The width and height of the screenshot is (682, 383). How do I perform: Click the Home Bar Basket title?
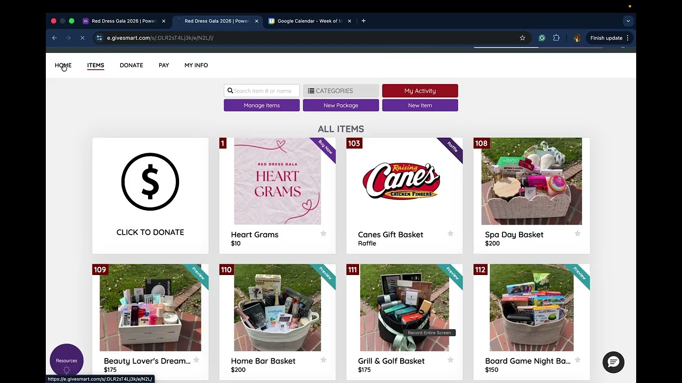pos(263,361)
